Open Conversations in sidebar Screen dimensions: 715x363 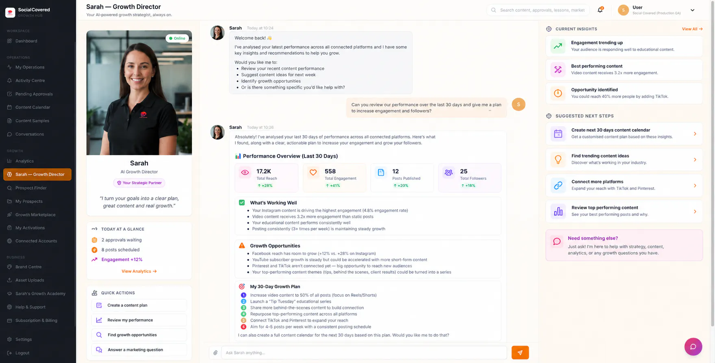tap(37, 134)
